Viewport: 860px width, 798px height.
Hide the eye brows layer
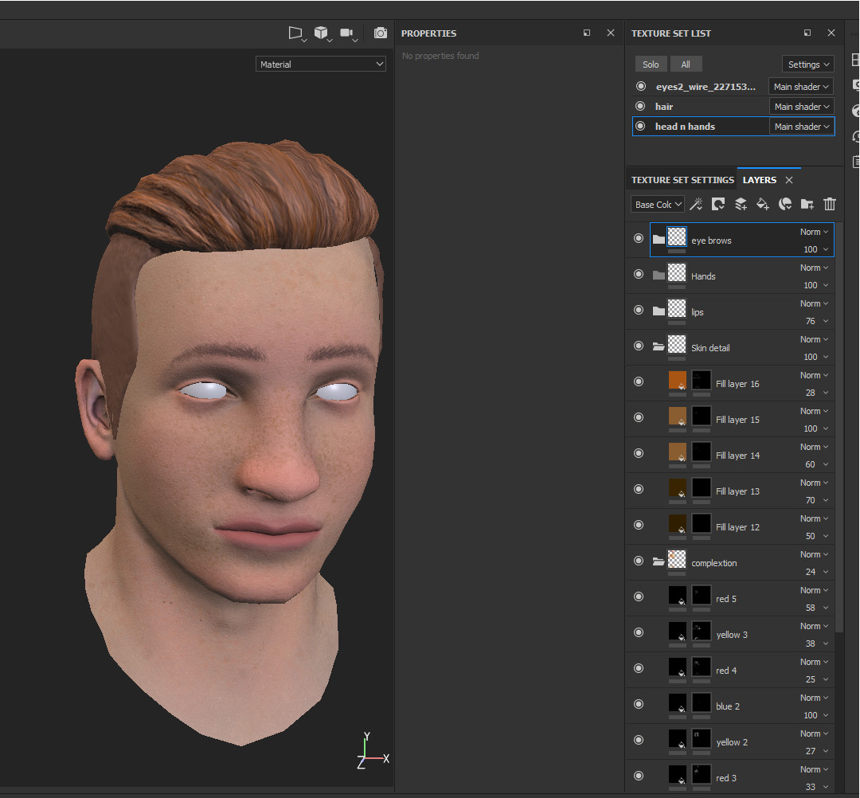638,238
